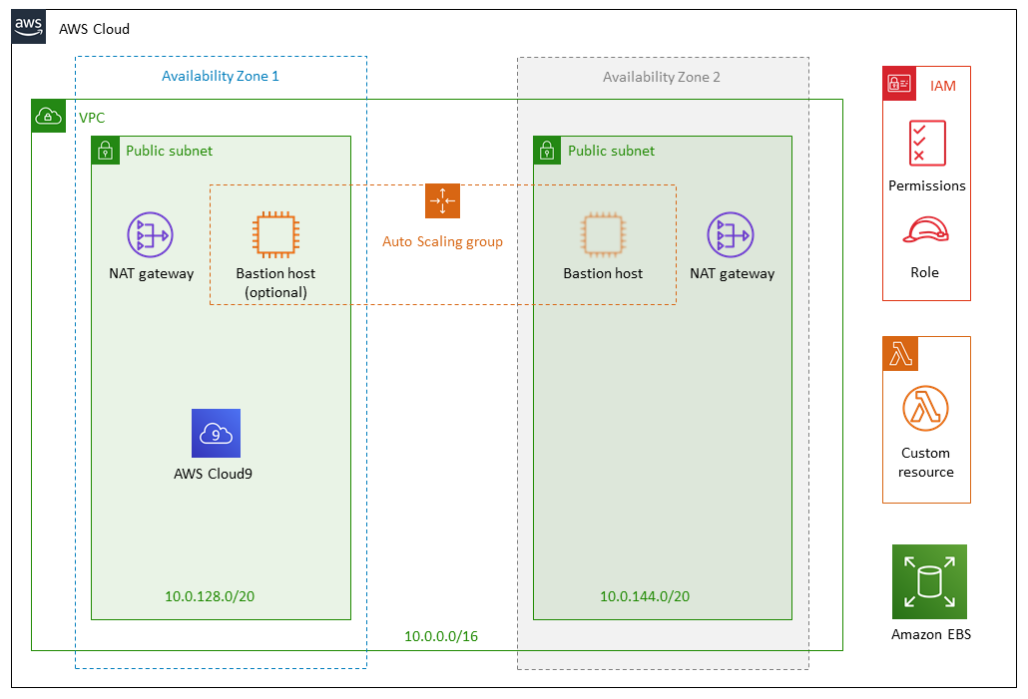Select the NAT gateway icon in Availability Zone 1
1028x699 pixels.
[151, 235]
